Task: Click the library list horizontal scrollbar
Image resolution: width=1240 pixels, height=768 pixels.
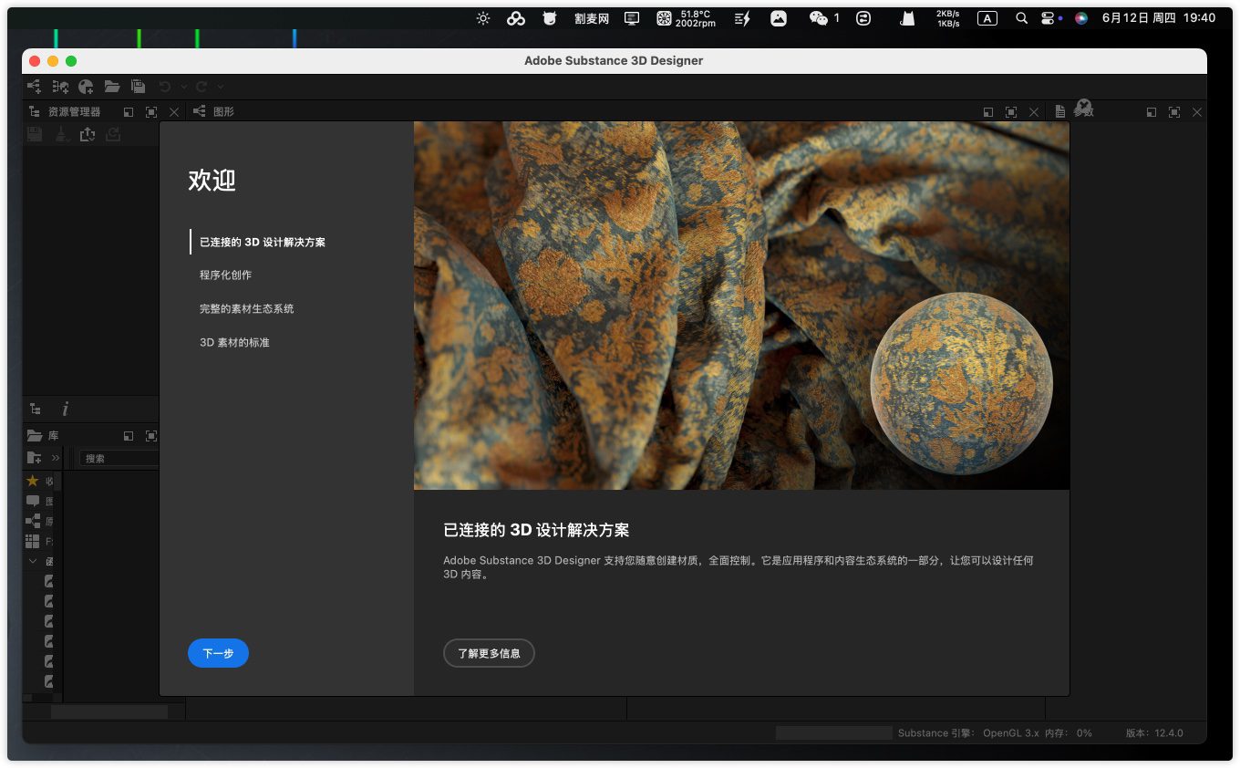Action: (109, 711)
